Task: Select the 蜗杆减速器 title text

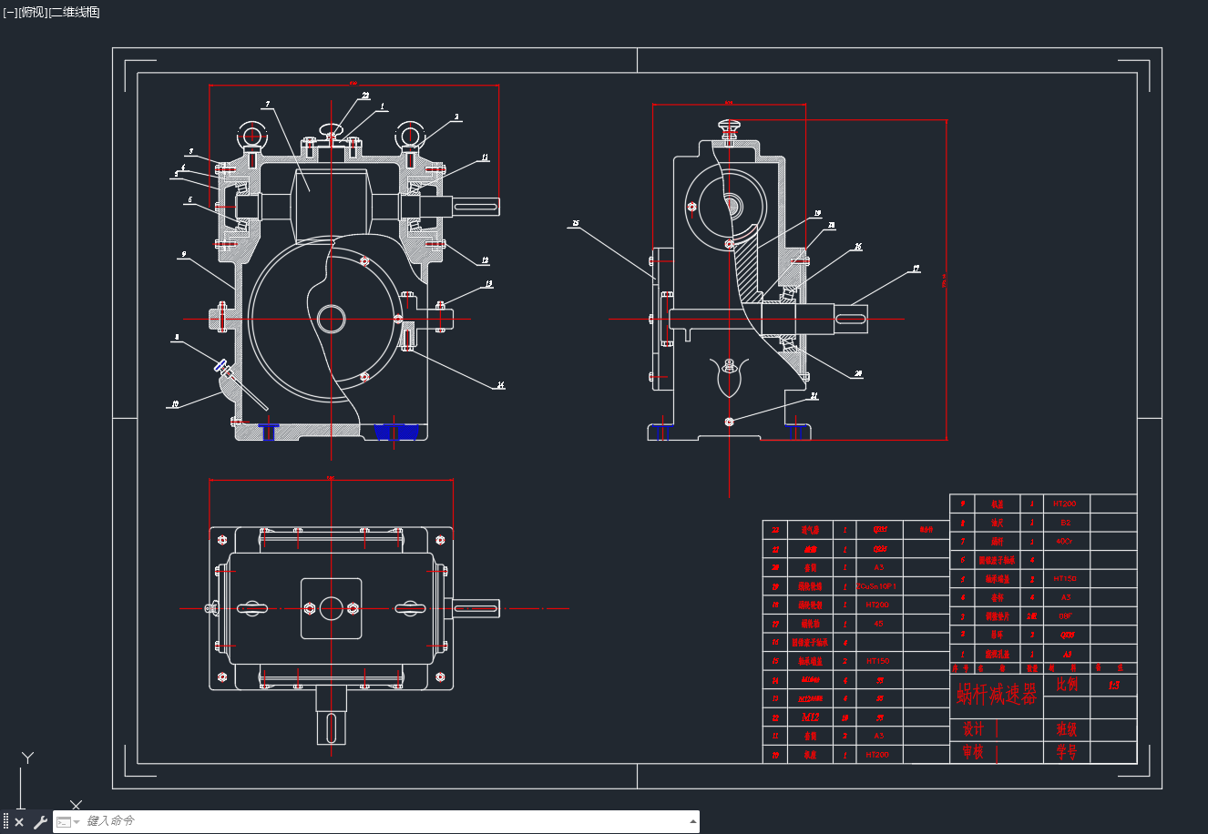Action: [997, 695]
